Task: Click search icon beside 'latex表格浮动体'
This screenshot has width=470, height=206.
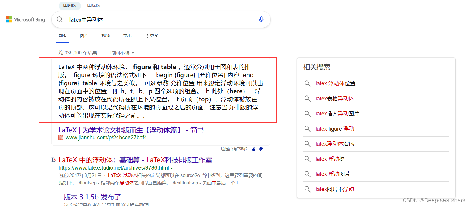Action: [307, 98]
